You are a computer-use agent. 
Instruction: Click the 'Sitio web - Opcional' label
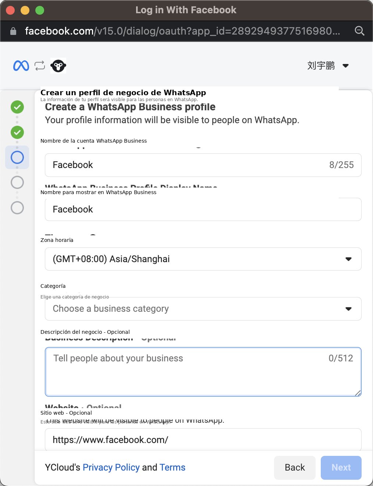pyautogui.click(x=66, y=413)
